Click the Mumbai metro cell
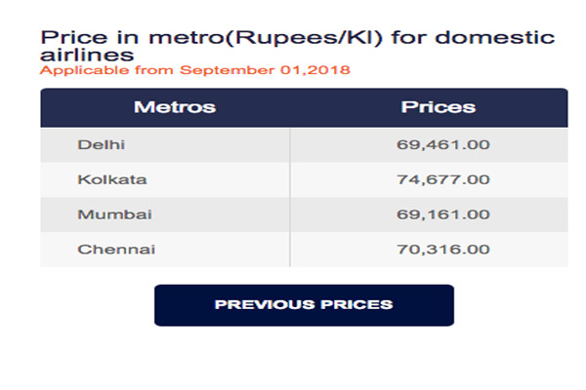 (x=165, y=214)
